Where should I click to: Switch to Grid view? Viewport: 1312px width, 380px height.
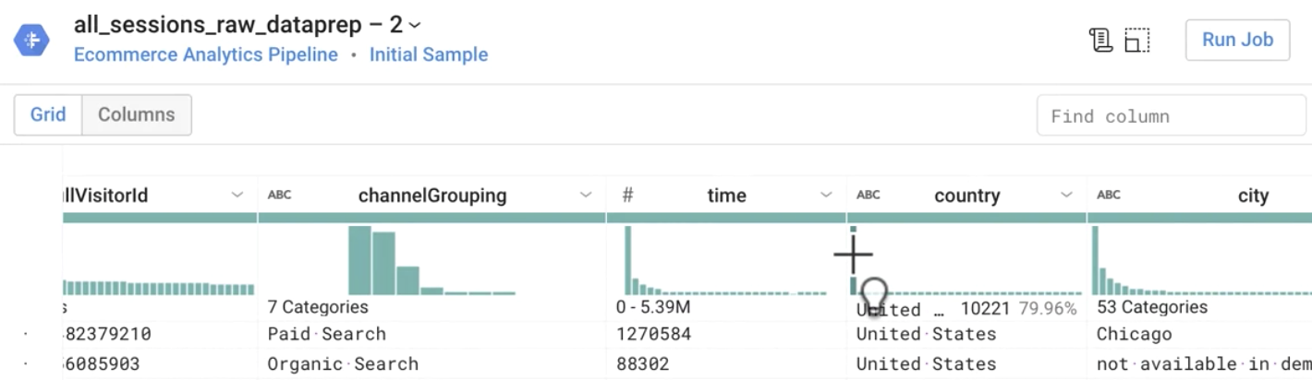click(48, 114)
